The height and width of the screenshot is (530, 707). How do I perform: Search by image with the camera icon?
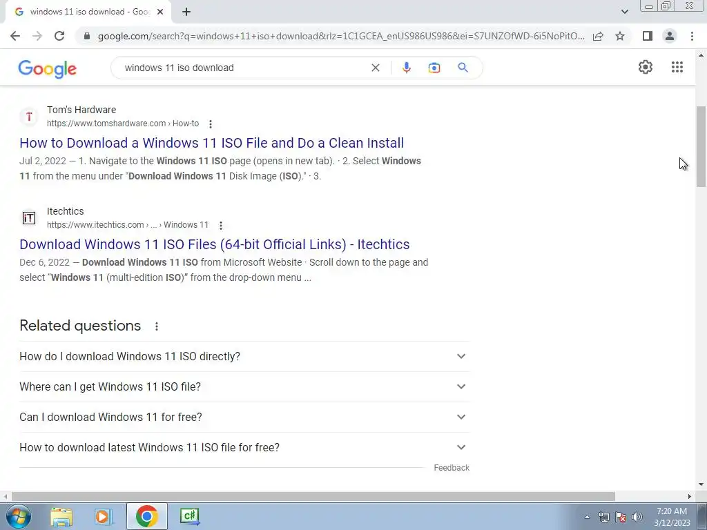point(434,68)
